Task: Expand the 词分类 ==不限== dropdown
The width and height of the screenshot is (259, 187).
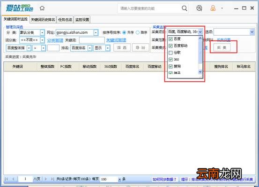Action: click(42, 40)
